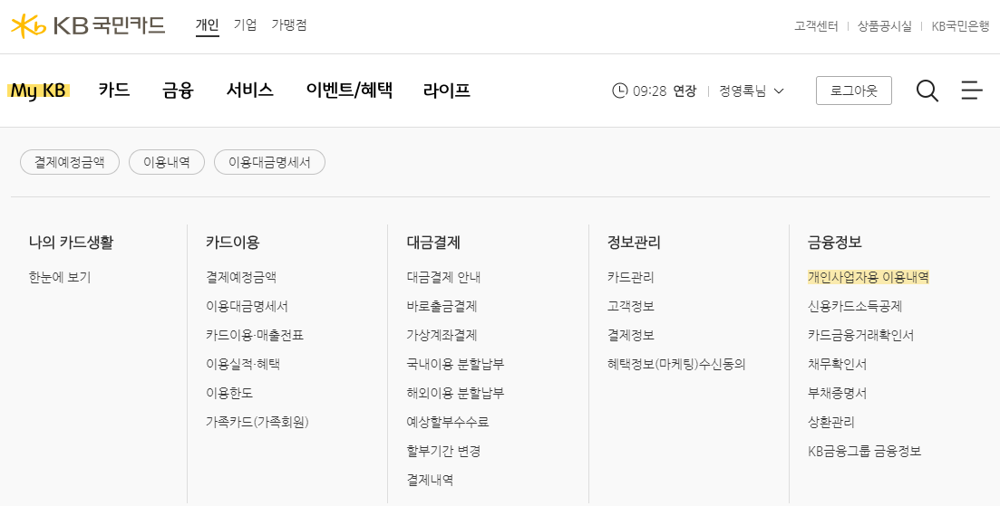Open 카드관리 under 정보관리

tap(631, 277)
